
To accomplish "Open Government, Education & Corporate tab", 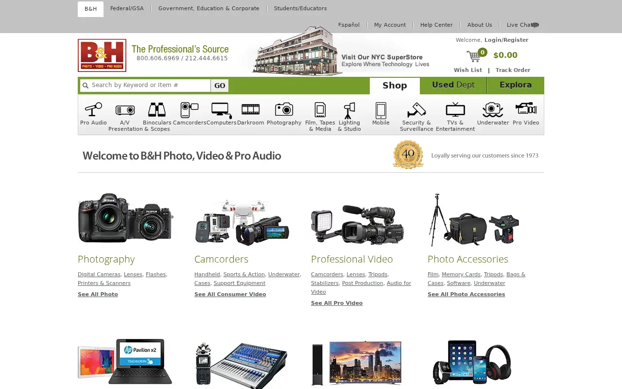I will 209,9.
